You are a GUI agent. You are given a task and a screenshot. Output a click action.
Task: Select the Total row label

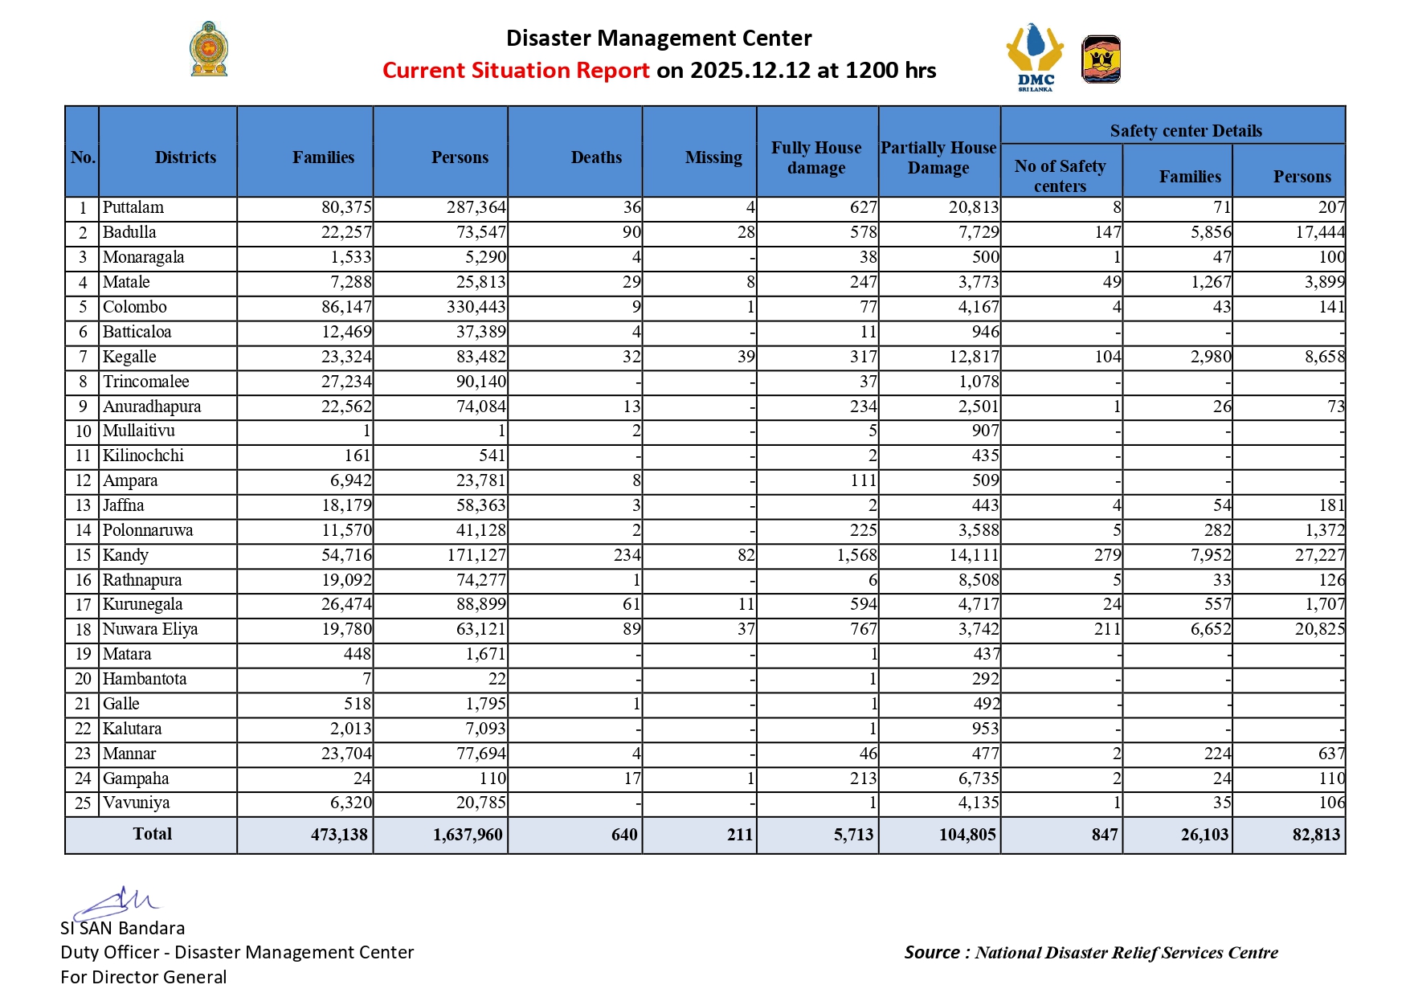tap(152, 834)
